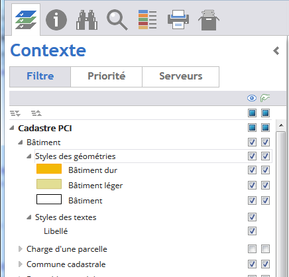
Task: Open the layers context panel icon
Action: [x=26, y=20]
